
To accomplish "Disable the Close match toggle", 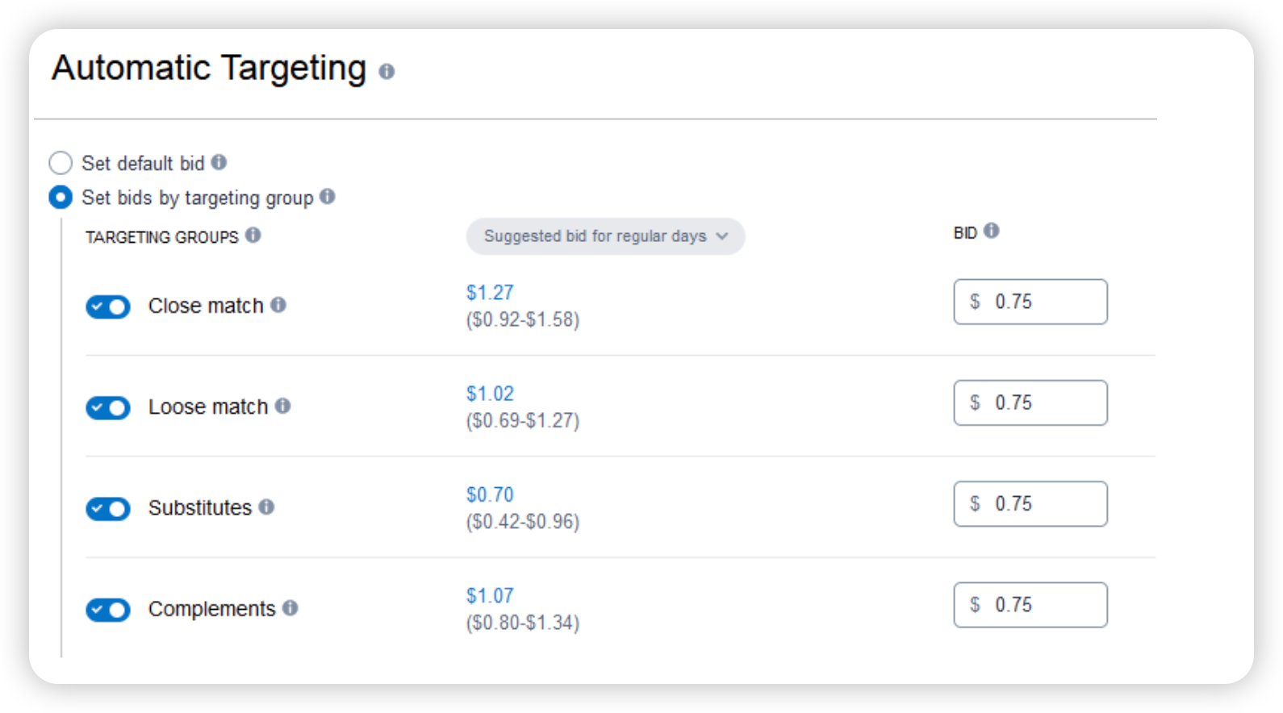I will [108, 306].
